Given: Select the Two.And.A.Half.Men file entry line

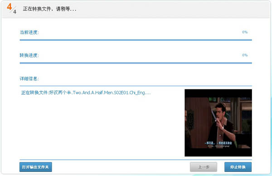Looking at the screenshot, I should pos(86,93).
